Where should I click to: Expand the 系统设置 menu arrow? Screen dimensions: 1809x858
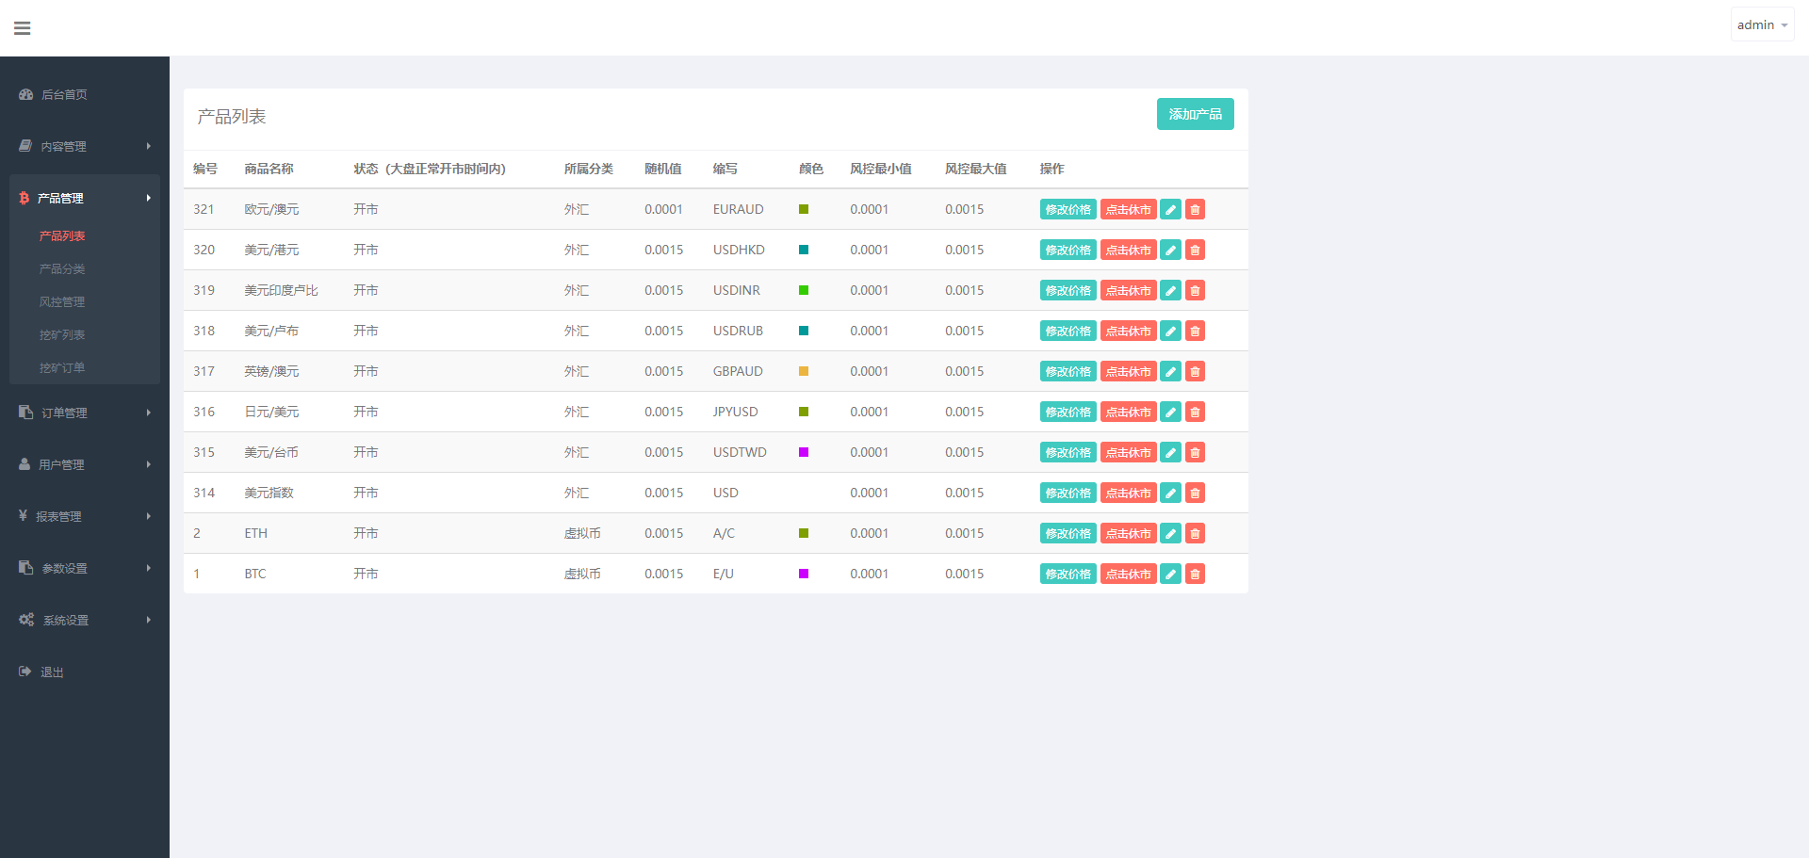coord(149,620)
